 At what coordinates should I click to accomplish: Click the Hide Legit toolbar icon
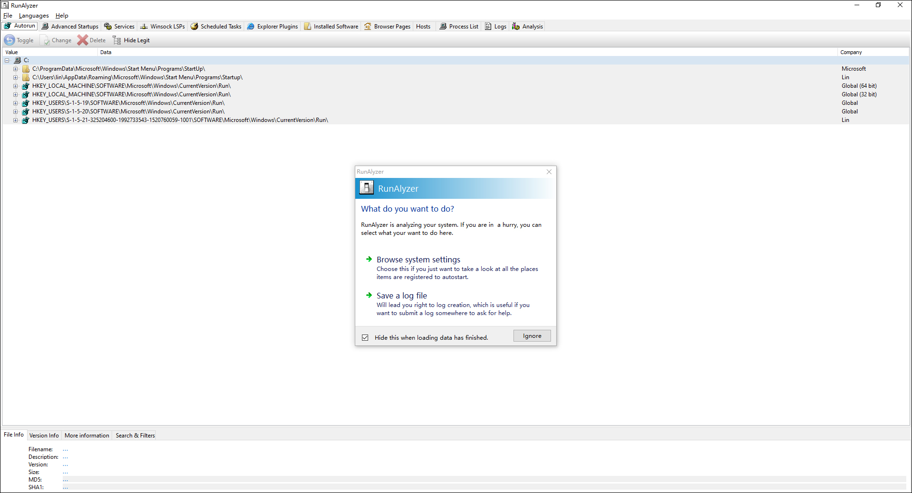click(117, 40)
